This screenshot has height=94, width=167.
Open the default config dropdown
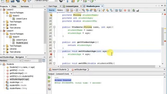[56, 1]
